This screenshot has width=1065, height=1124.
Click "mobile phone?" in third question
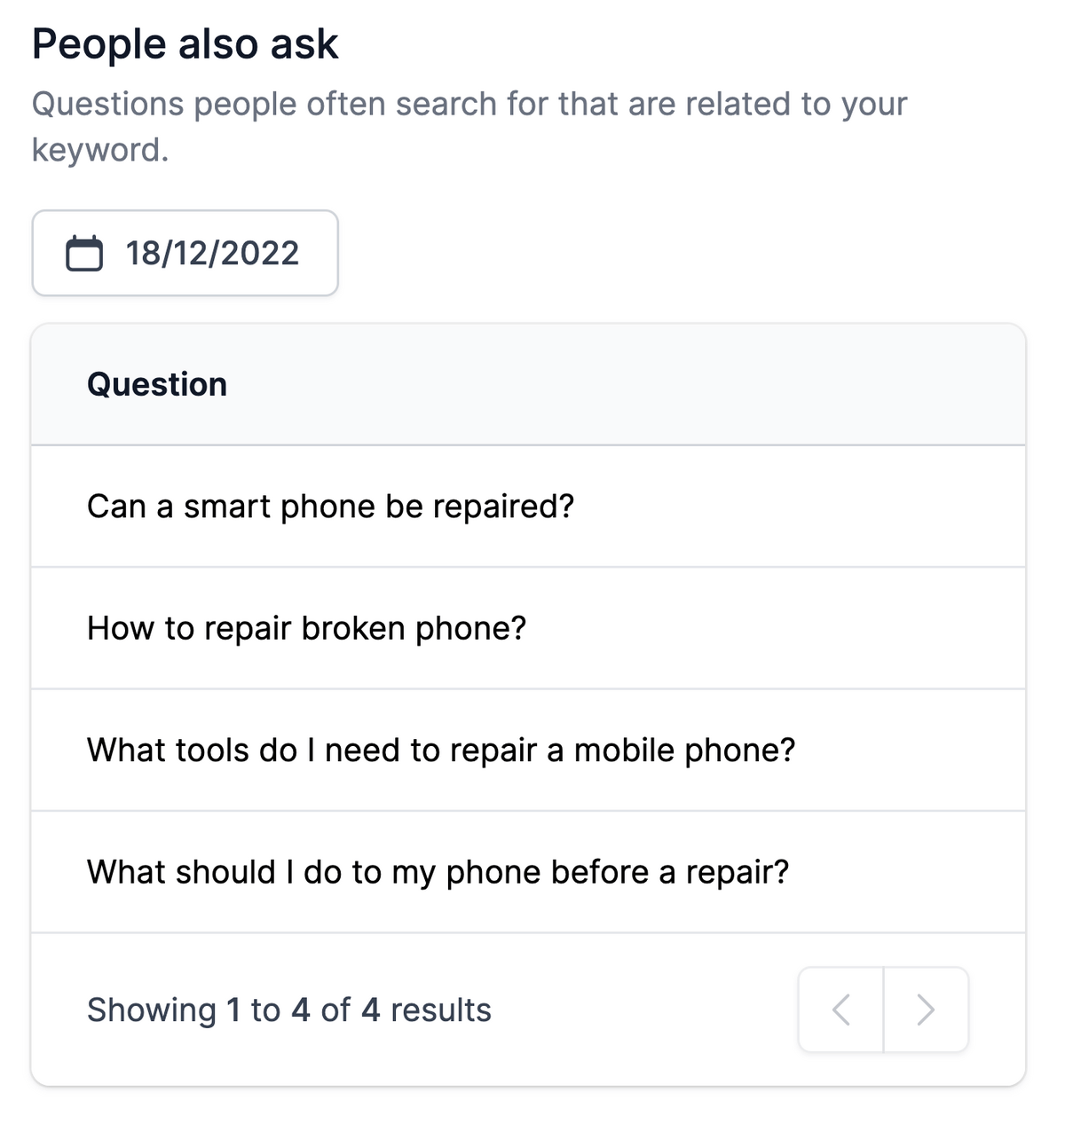point(684,750)
